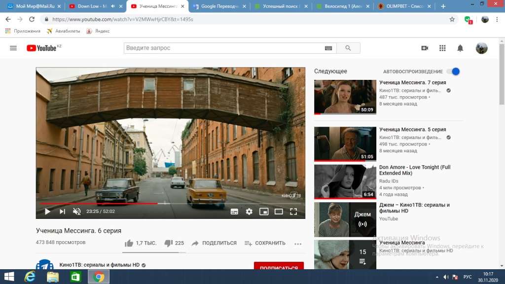Open Ученица Мессинга 5 серия title
505x284 pixels.
(413, 130)
